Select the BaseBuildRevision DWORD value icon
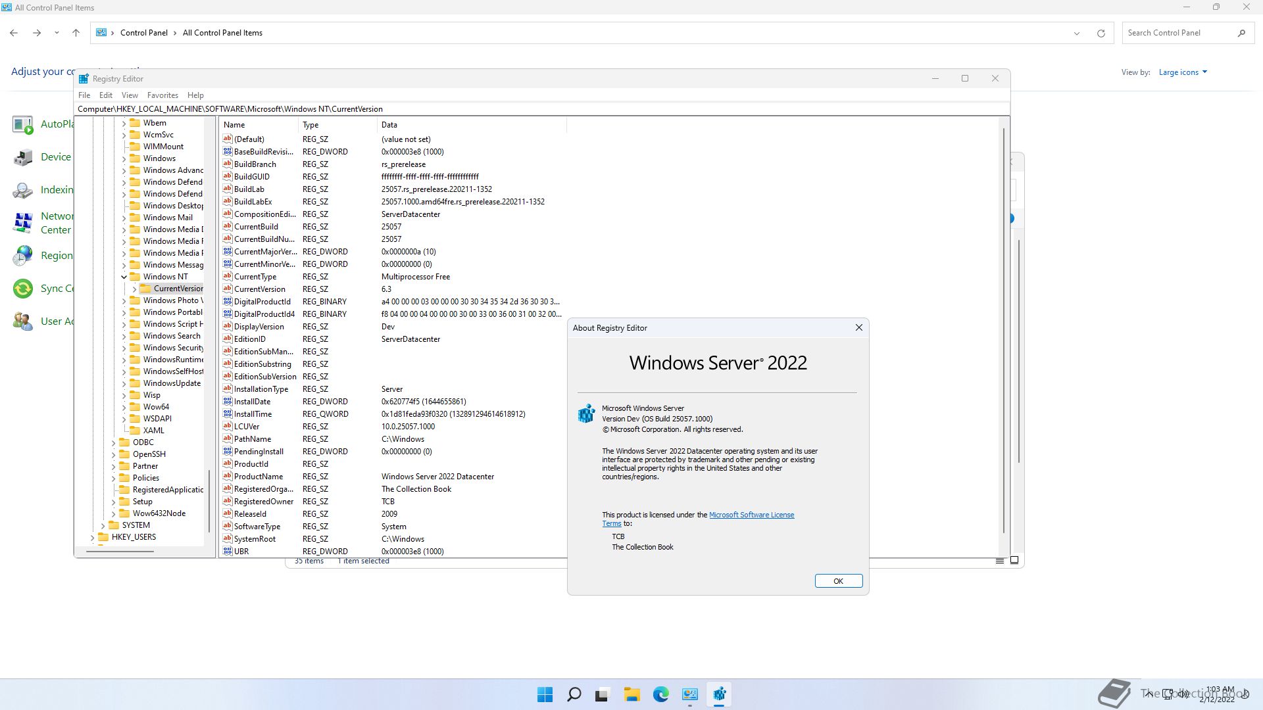The image size is (1263, 710). click(x=228, y=152)
